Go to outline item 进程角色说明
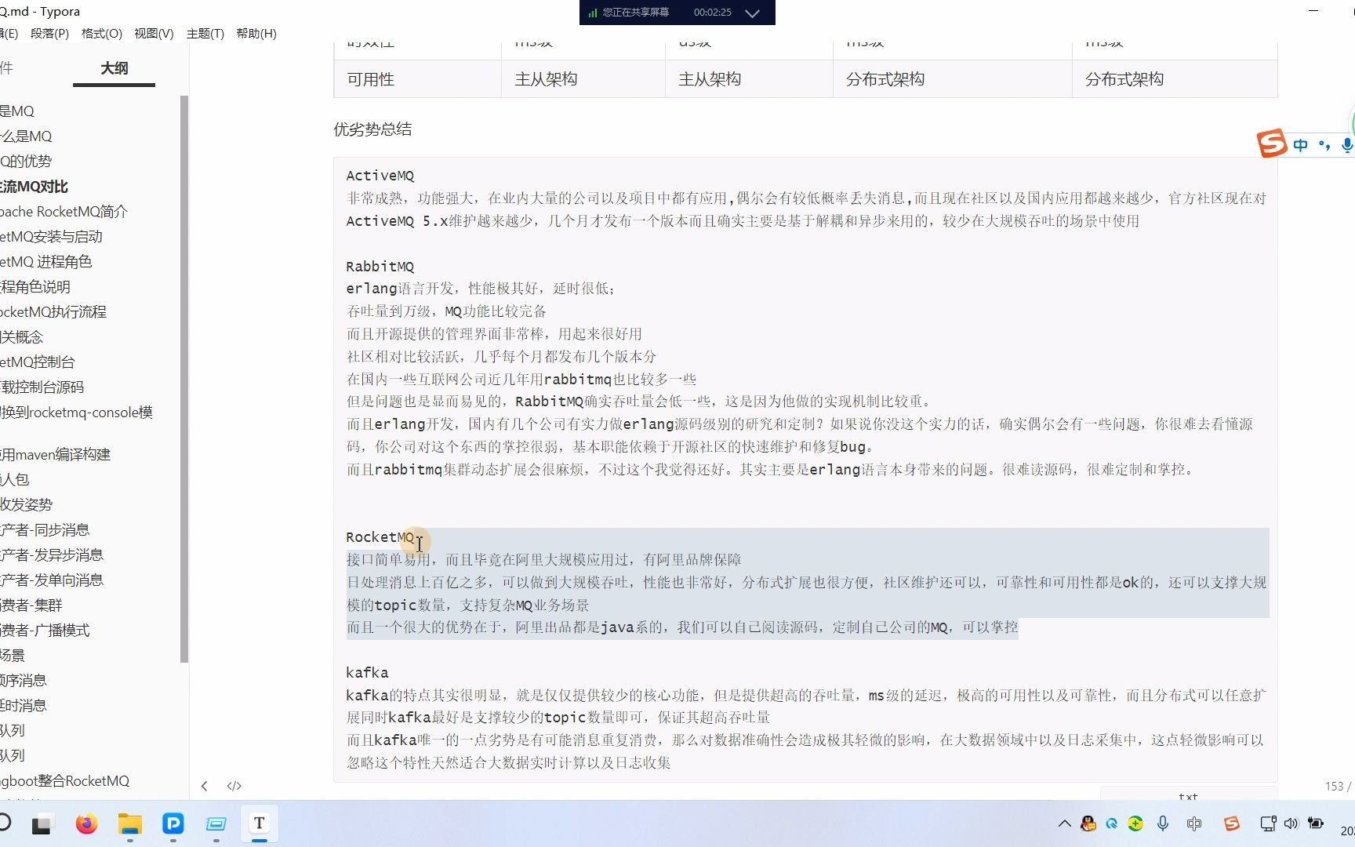The width and height of the screenshot is (1355, 847). [x=35, y=286]
